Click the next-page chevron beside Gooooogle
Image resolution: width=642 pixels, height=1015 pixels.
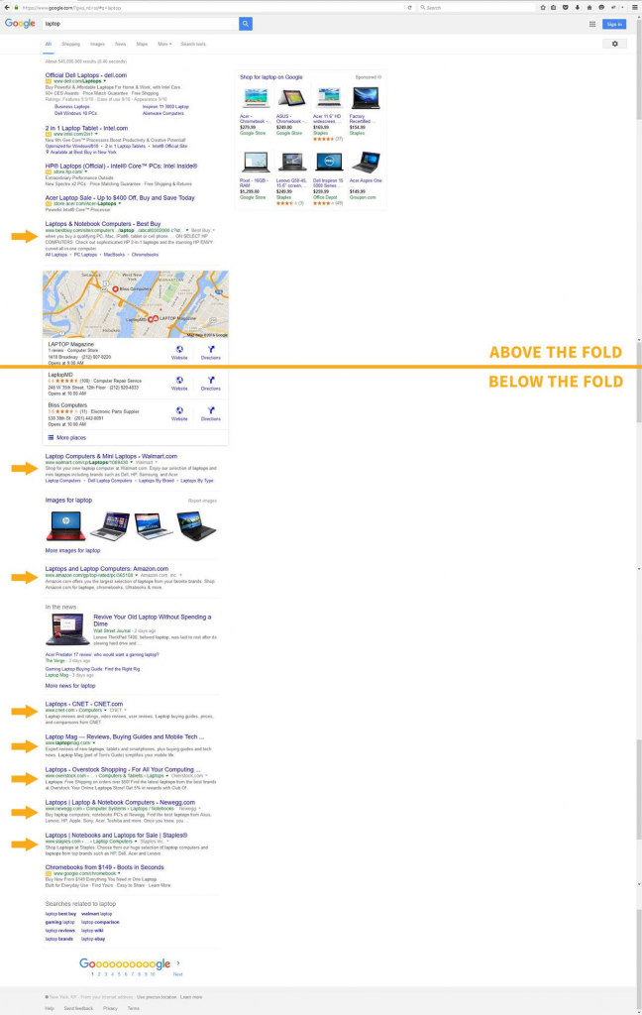click(178, 963)
